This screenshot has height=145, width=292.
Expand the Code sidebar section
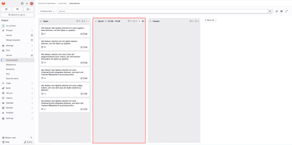coord(17,83)
